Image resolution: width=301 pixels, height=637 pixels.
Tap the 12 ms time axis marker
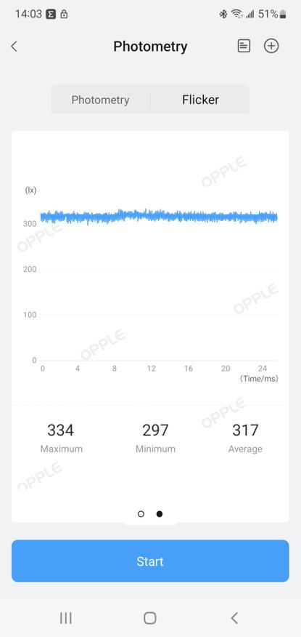click(152, 369)
